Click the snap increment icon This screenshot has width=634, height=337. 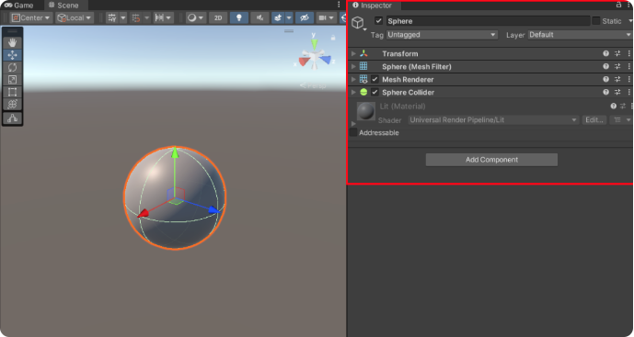(x=159, y=17)
